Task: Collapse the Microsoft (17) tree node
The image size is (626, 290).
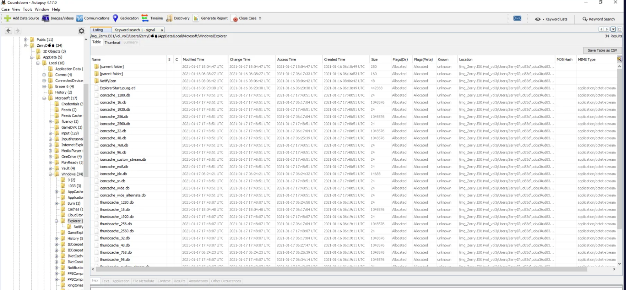Action: 44,98
